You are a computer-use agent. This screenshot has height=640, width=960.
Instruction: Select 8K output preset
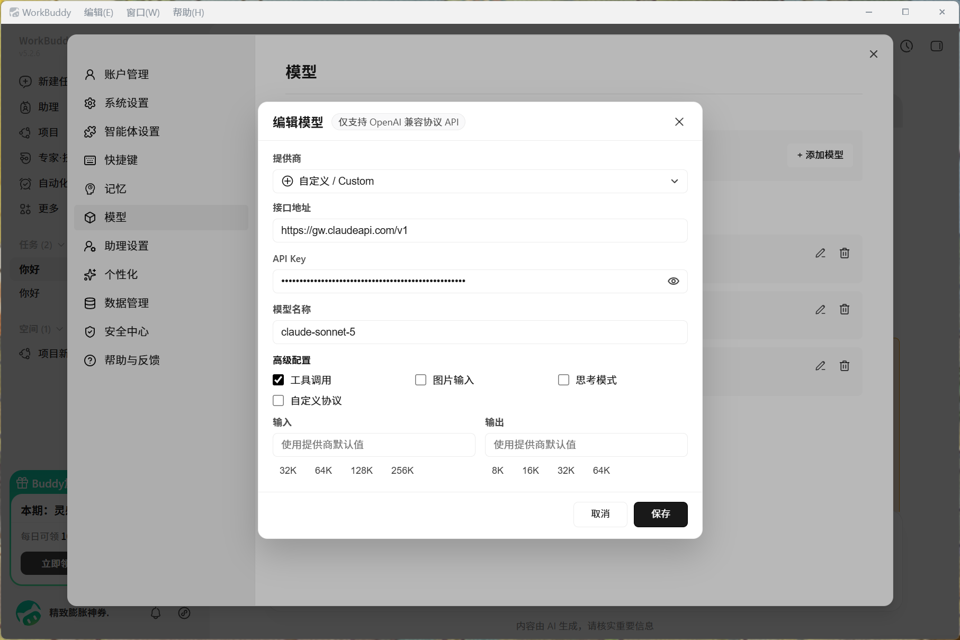tap(498, 471)
